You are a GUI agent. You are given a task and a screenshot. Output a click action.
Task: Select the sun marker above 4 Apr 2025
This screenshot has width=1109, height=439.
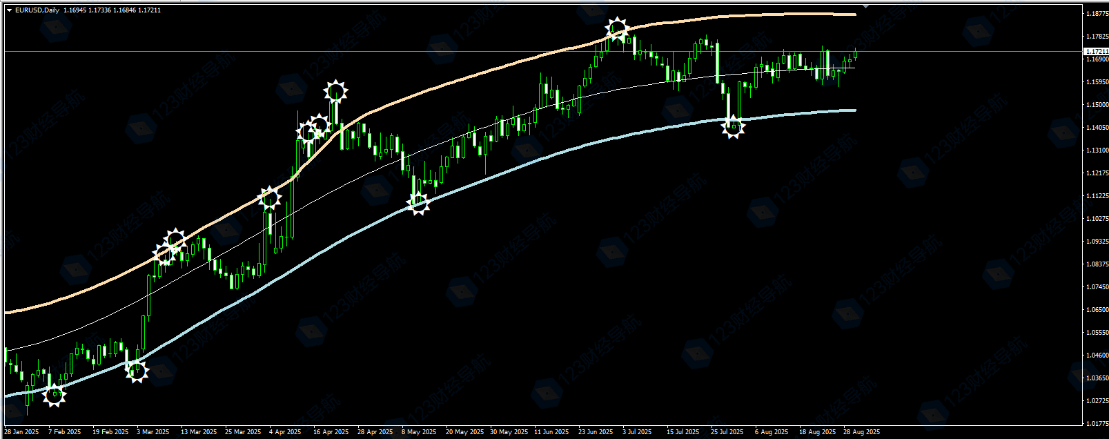tap(269, 198)
